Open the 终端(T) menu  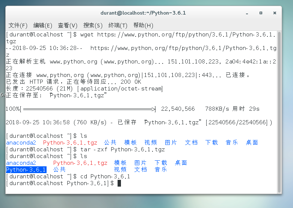coord(118,25)
